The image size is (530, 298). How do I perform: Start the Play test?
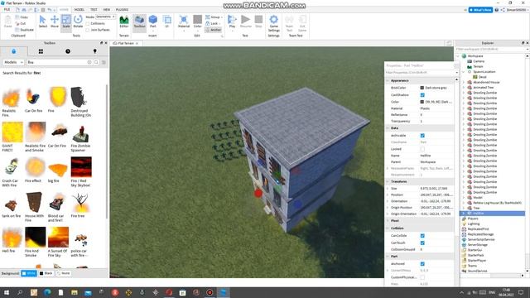(x=232, y=22)
